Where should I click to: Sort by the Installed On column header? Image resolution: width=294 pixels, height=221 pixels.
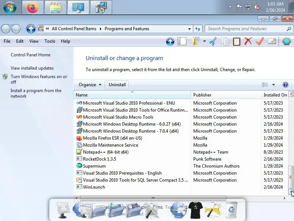[x=275, y=95]
